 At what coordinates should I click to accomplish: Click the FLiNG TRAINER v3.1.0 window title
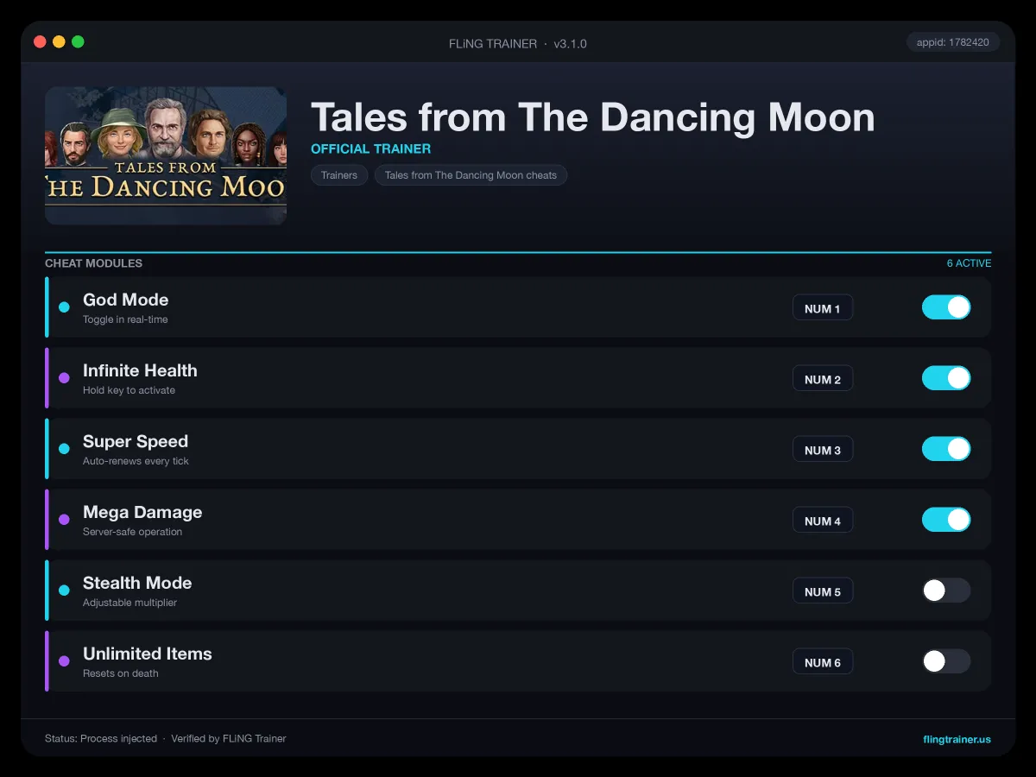click(518, 43)
